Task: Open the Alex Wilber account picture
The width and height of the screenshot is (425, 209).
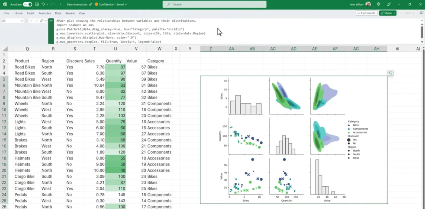Action: tap(368, 4)
